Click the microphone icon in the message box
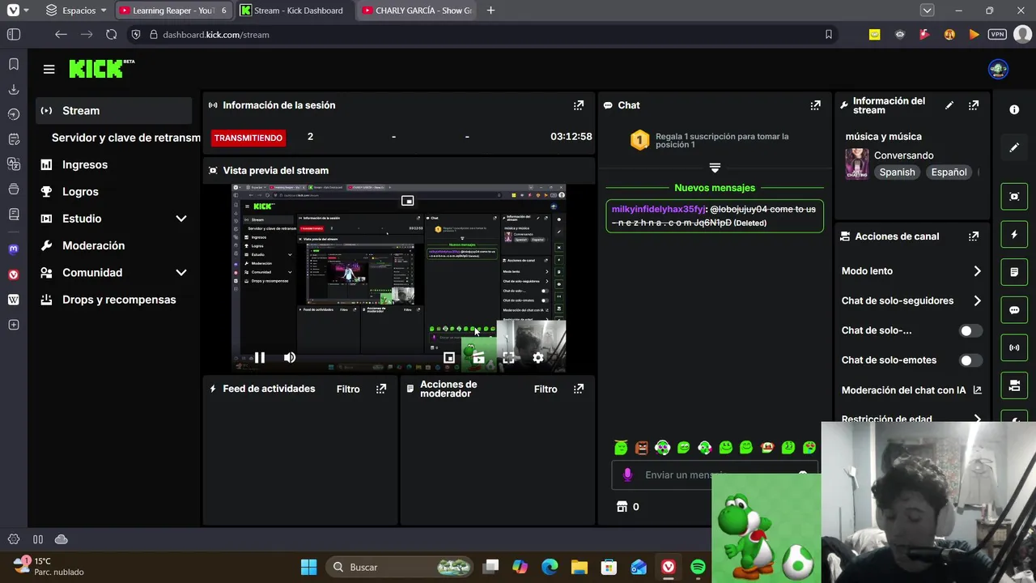 [x=627, y=475]
